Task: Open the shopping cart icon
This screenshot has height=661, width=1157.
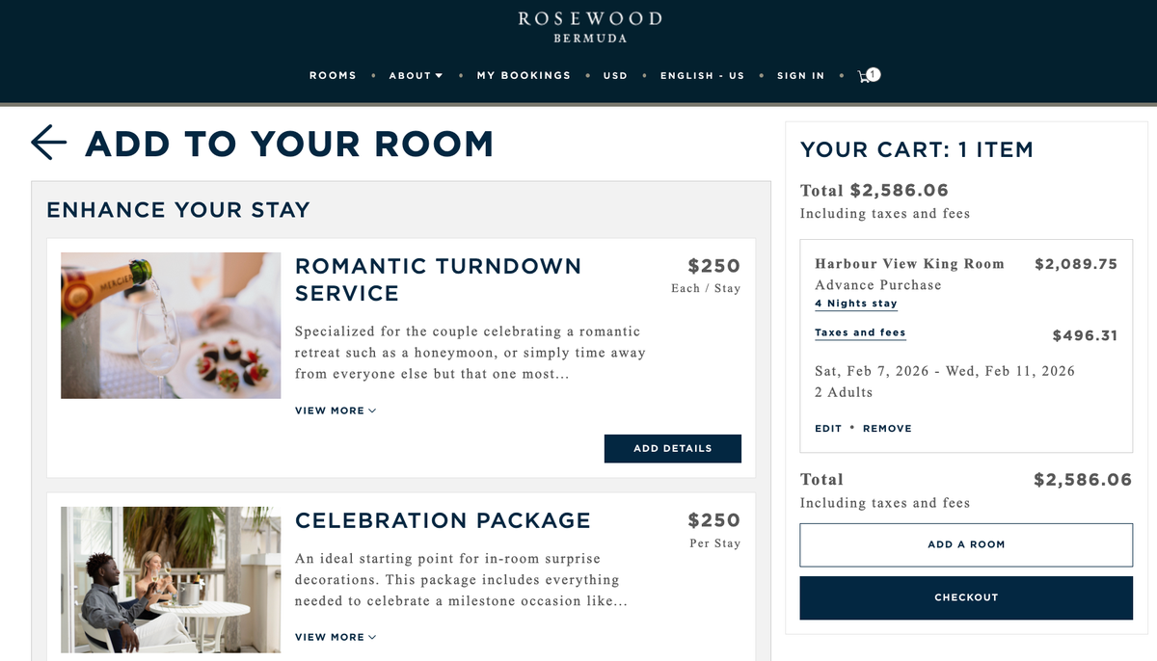Action: (x=868, y=75)
